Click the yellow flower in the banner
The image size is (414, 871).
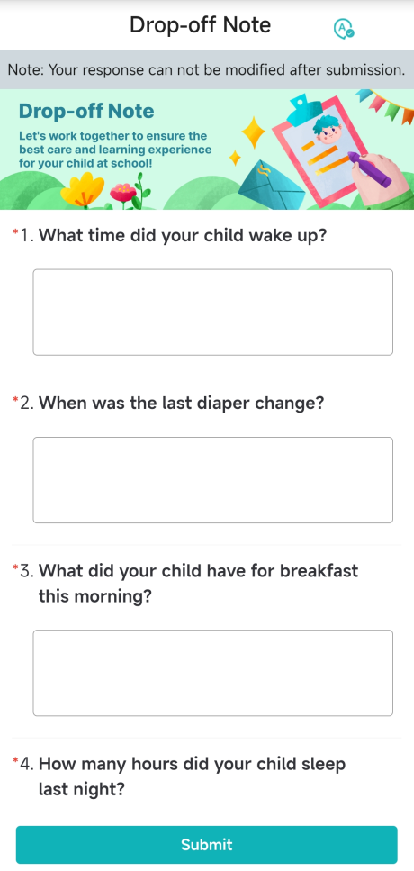click(x=83, y=191)
